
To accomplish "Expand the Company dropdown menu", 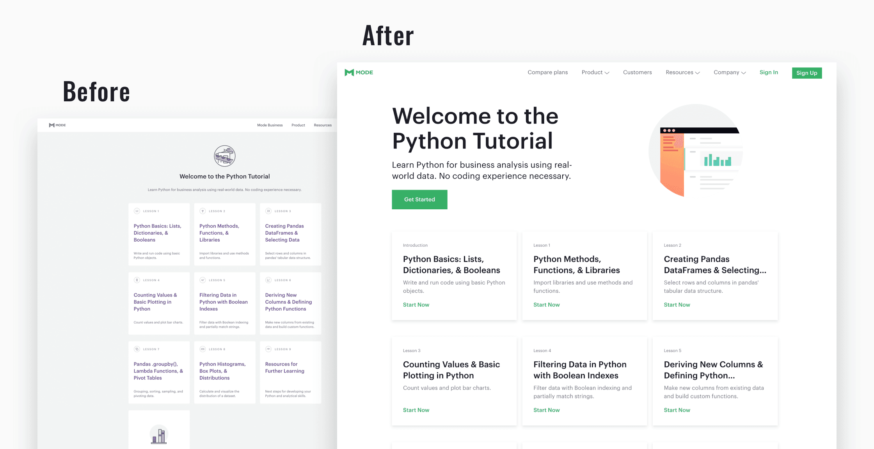I will pos(729,72).
